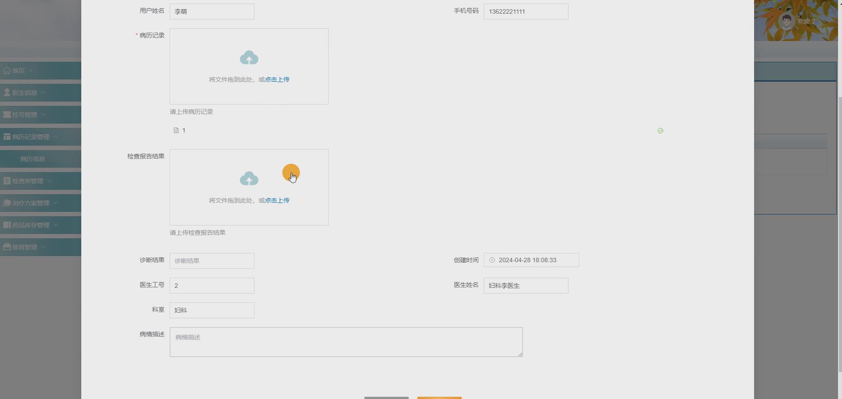Click the book icon beside 药品库存管理
Screen dimensions: 842x399
[x=7, y=225]
